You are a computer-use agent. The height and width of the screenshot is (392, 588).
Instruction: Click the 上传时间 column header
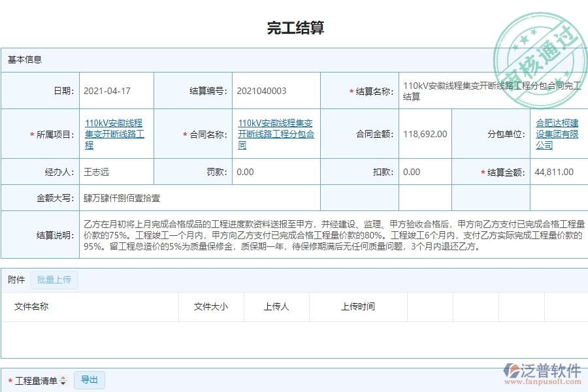[x=358, y=306]
